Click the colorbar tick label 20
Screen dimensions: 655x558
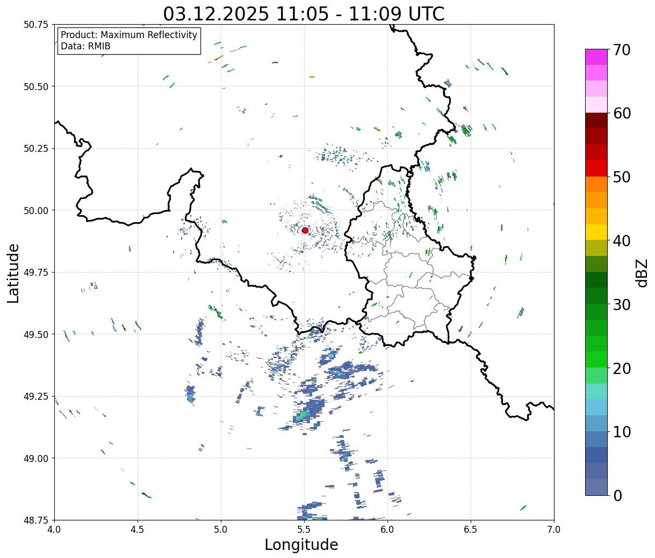(x=622, y=368)
